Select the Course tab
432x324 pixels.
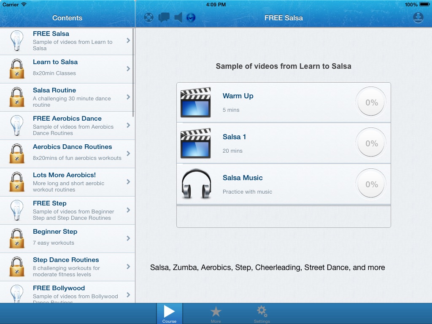coord(169,314)
